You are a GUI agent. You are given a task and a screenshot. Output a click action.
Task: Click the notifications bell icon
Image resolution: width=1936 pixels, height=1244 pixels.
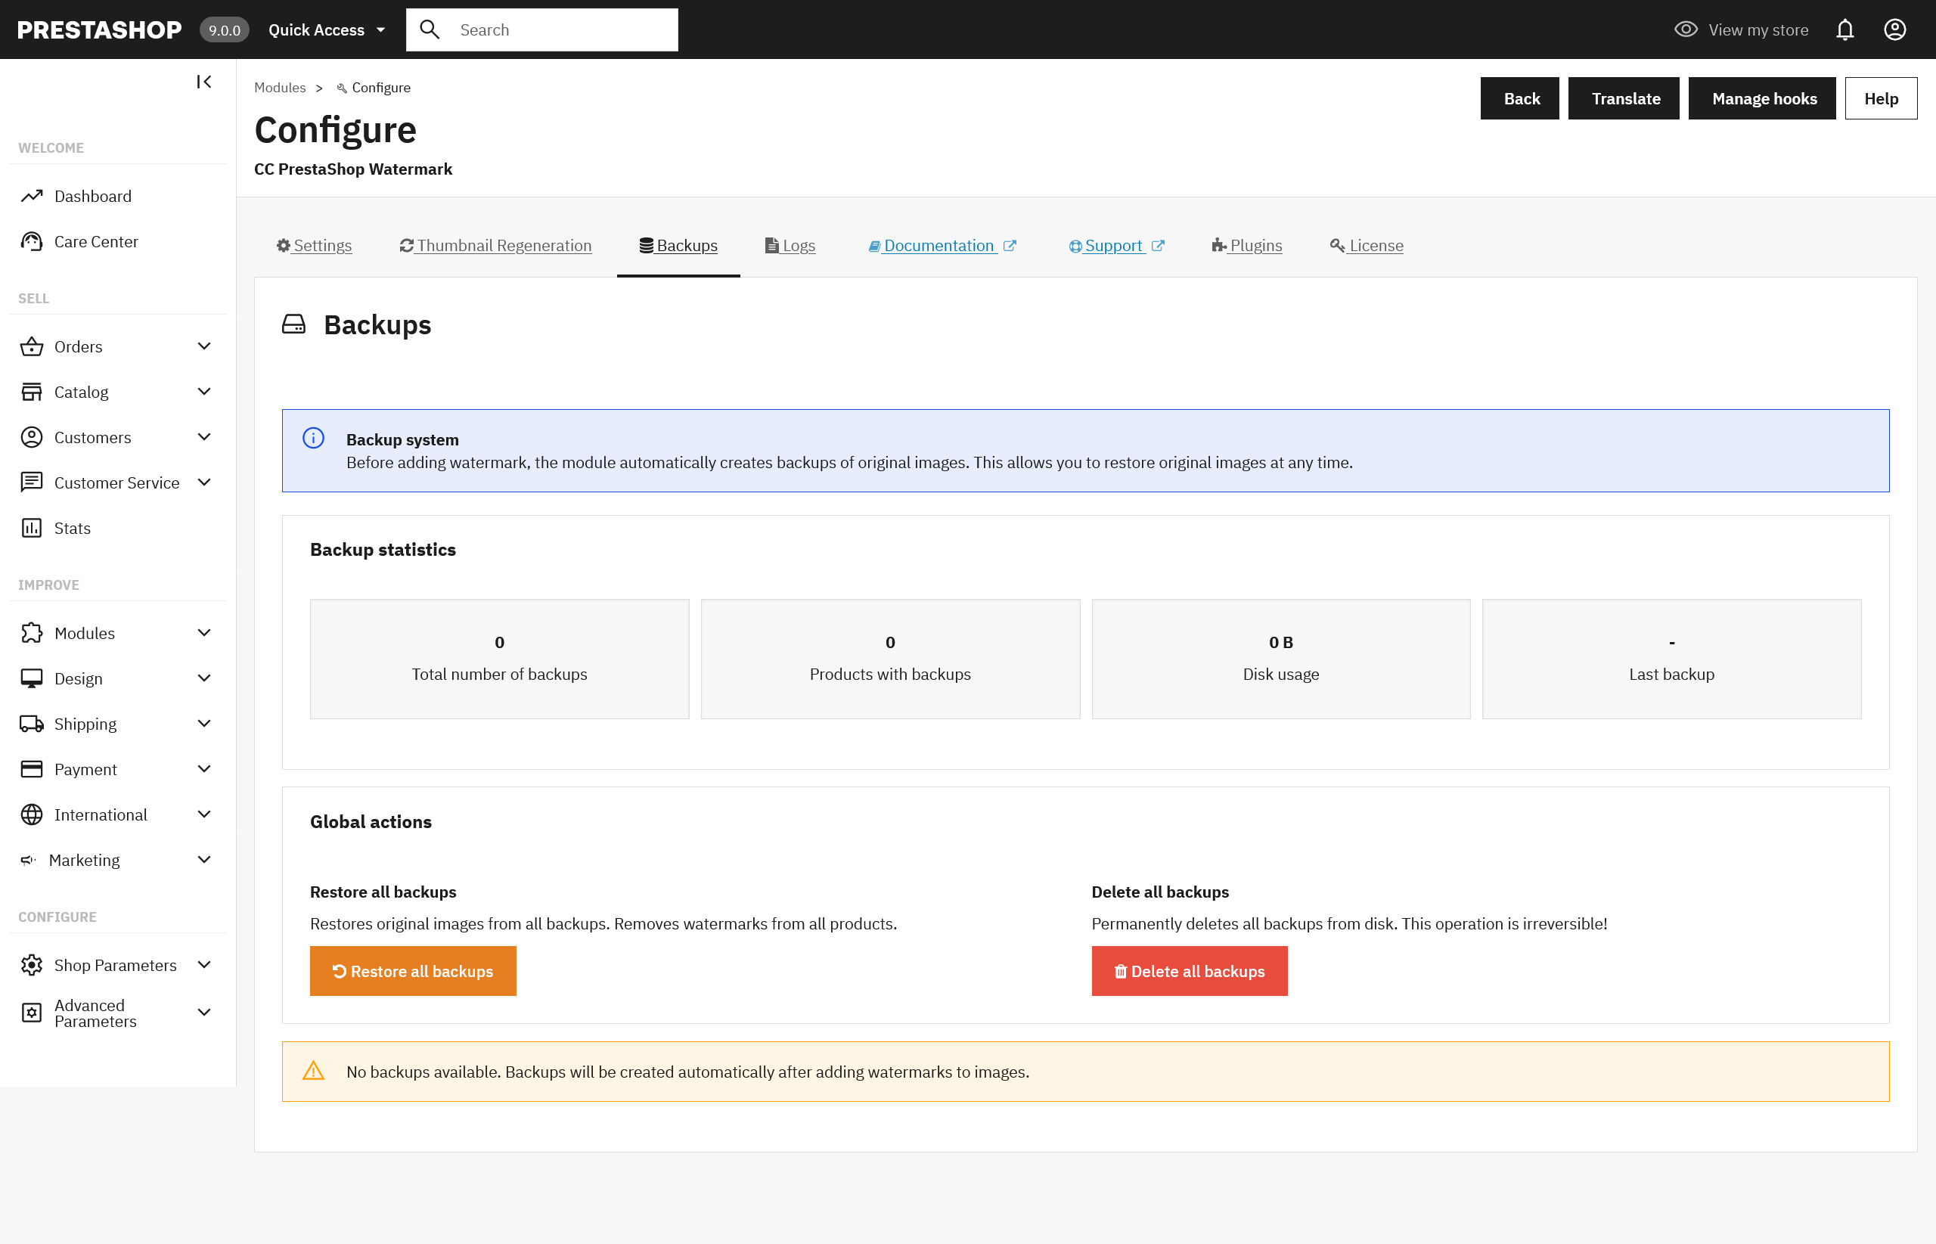[1844, 30]
